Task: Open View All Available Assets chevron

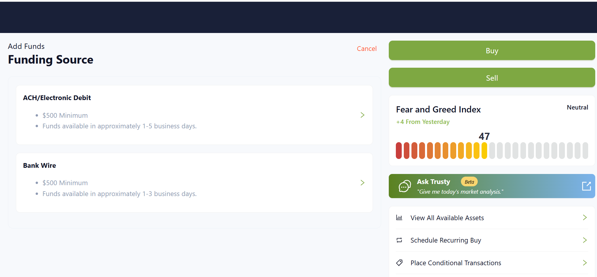Action: pos(585,218)
